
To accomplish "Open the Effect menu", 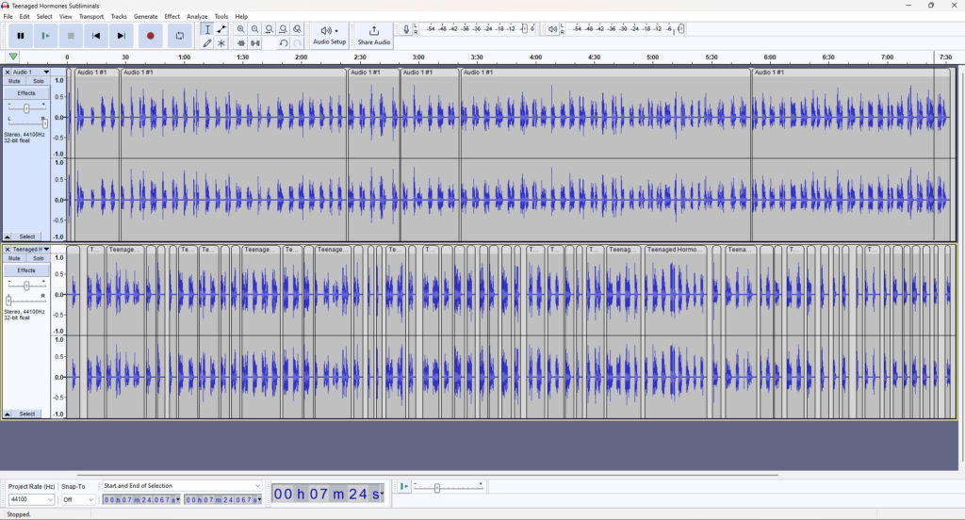I will pos(172,16).
